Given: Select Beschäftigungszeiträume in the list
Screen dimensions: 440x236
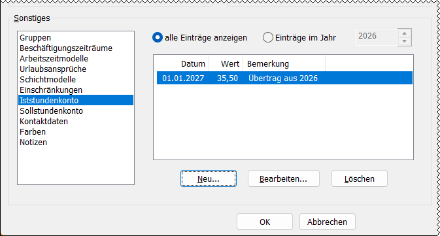Looking at the screenshot, I should (x=76, y=48).
